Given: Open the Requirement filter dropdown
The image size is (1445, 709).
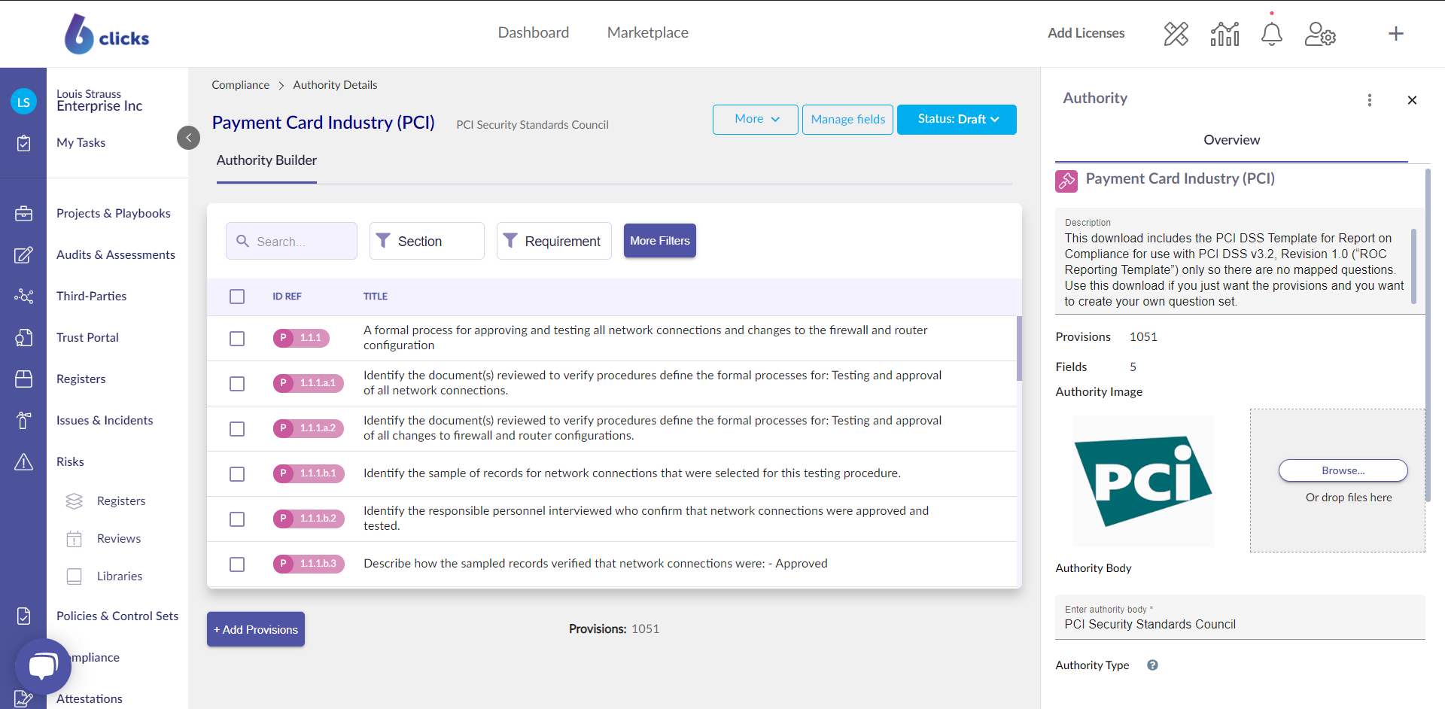Looking at the screenshot, I should tap(554, 241).
